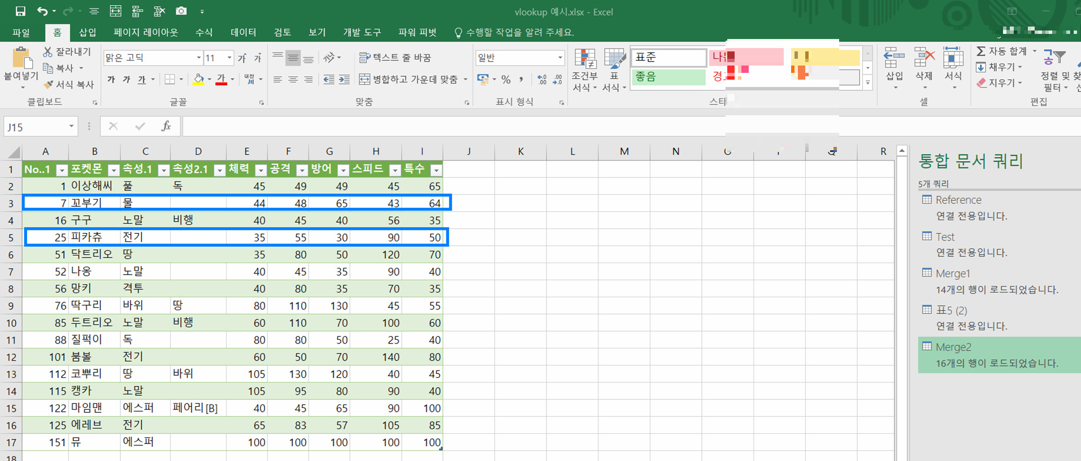The height and width of the screenshot is (461, 1081).
Task: Apply comma number style
Action: tap(521, 80)
